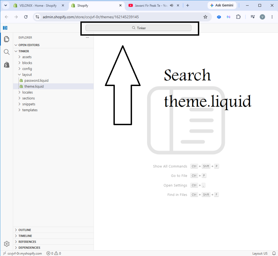Viewport: 278px width, 256px height.
Task: Bookmark this page with star icon
Action: 205,17
